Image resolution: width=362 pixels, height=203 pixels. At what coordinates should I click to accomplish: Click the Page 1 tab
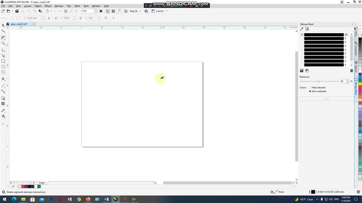42,183
